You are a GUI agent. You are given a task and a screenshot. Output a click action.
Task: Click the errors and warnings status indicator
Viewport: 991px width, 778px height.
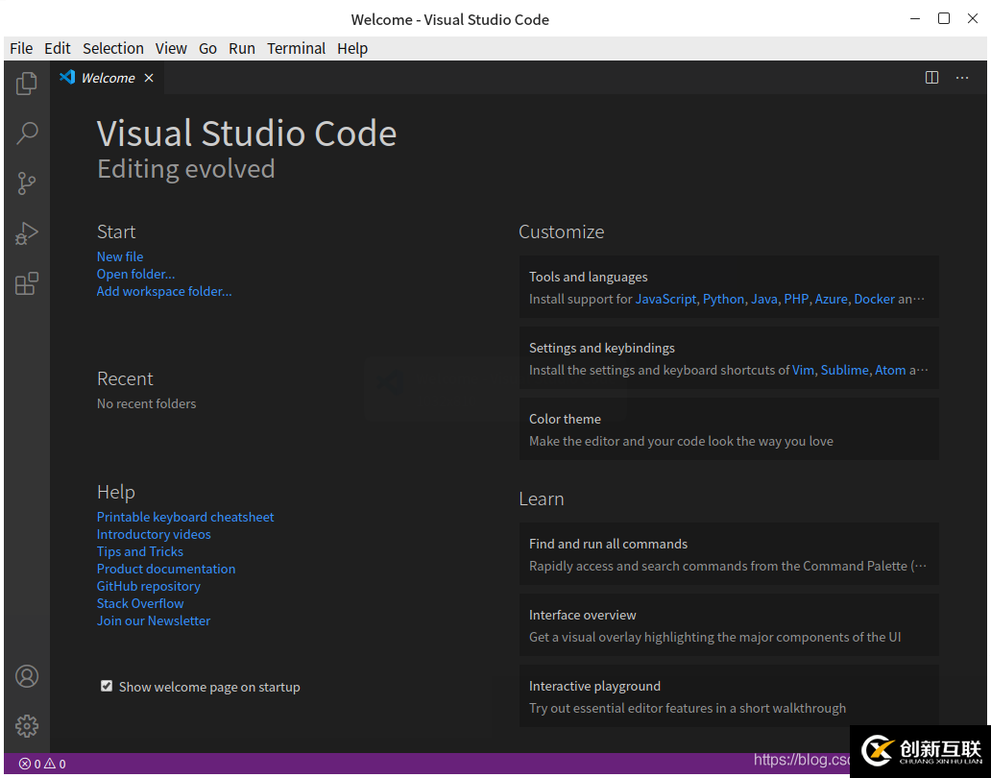[42, 764]
